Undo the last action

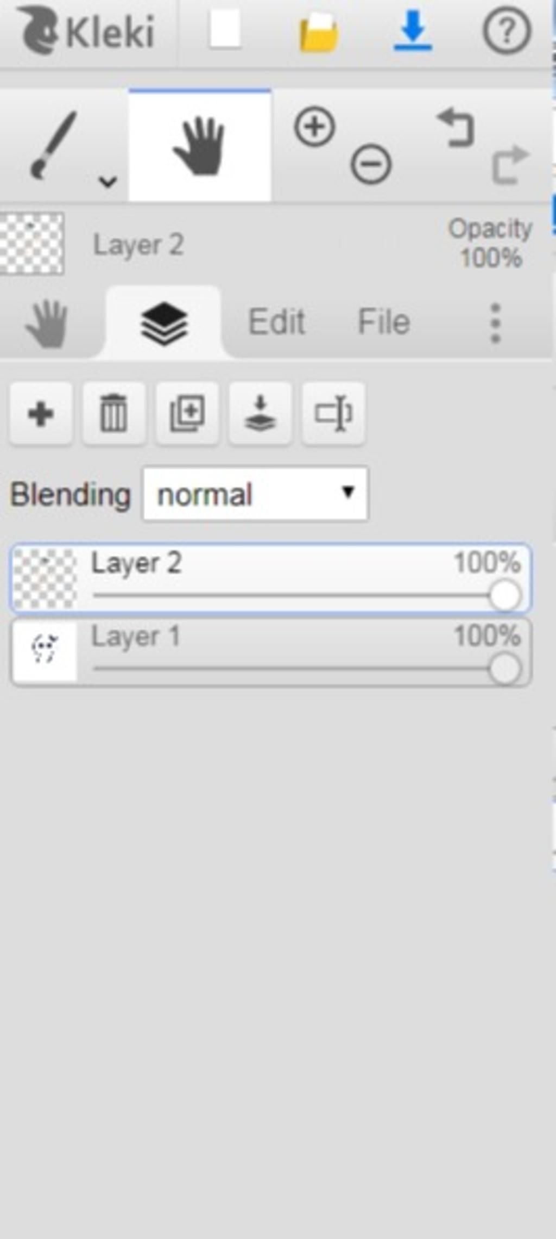(456, 128)
